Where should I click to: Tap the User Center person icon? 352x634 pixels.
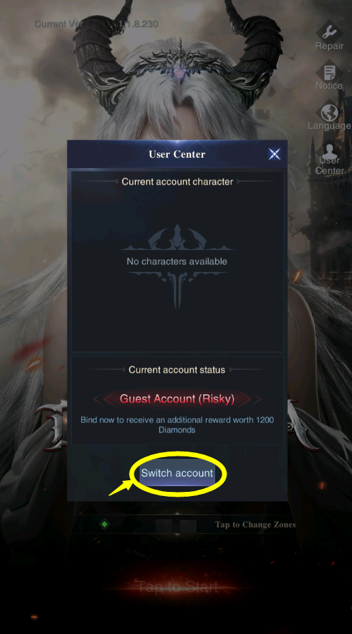click(329, 153)
